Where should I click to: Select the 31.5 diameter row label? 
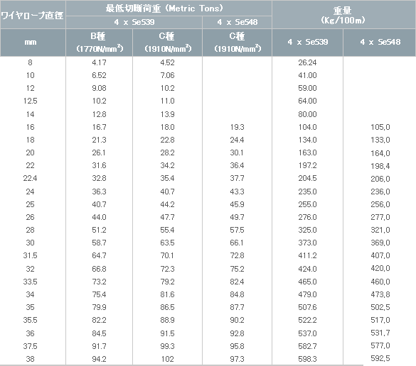tap(31, 255)
